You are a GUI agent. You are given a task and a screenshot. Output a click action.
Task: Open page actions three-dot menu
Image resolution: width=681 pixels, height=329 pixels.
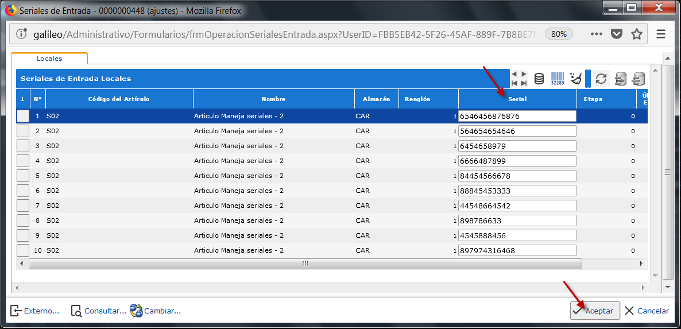pos(597,34)
